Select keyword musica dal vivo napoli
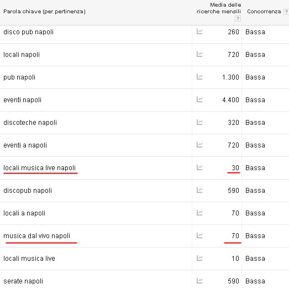 click(36, 236)
